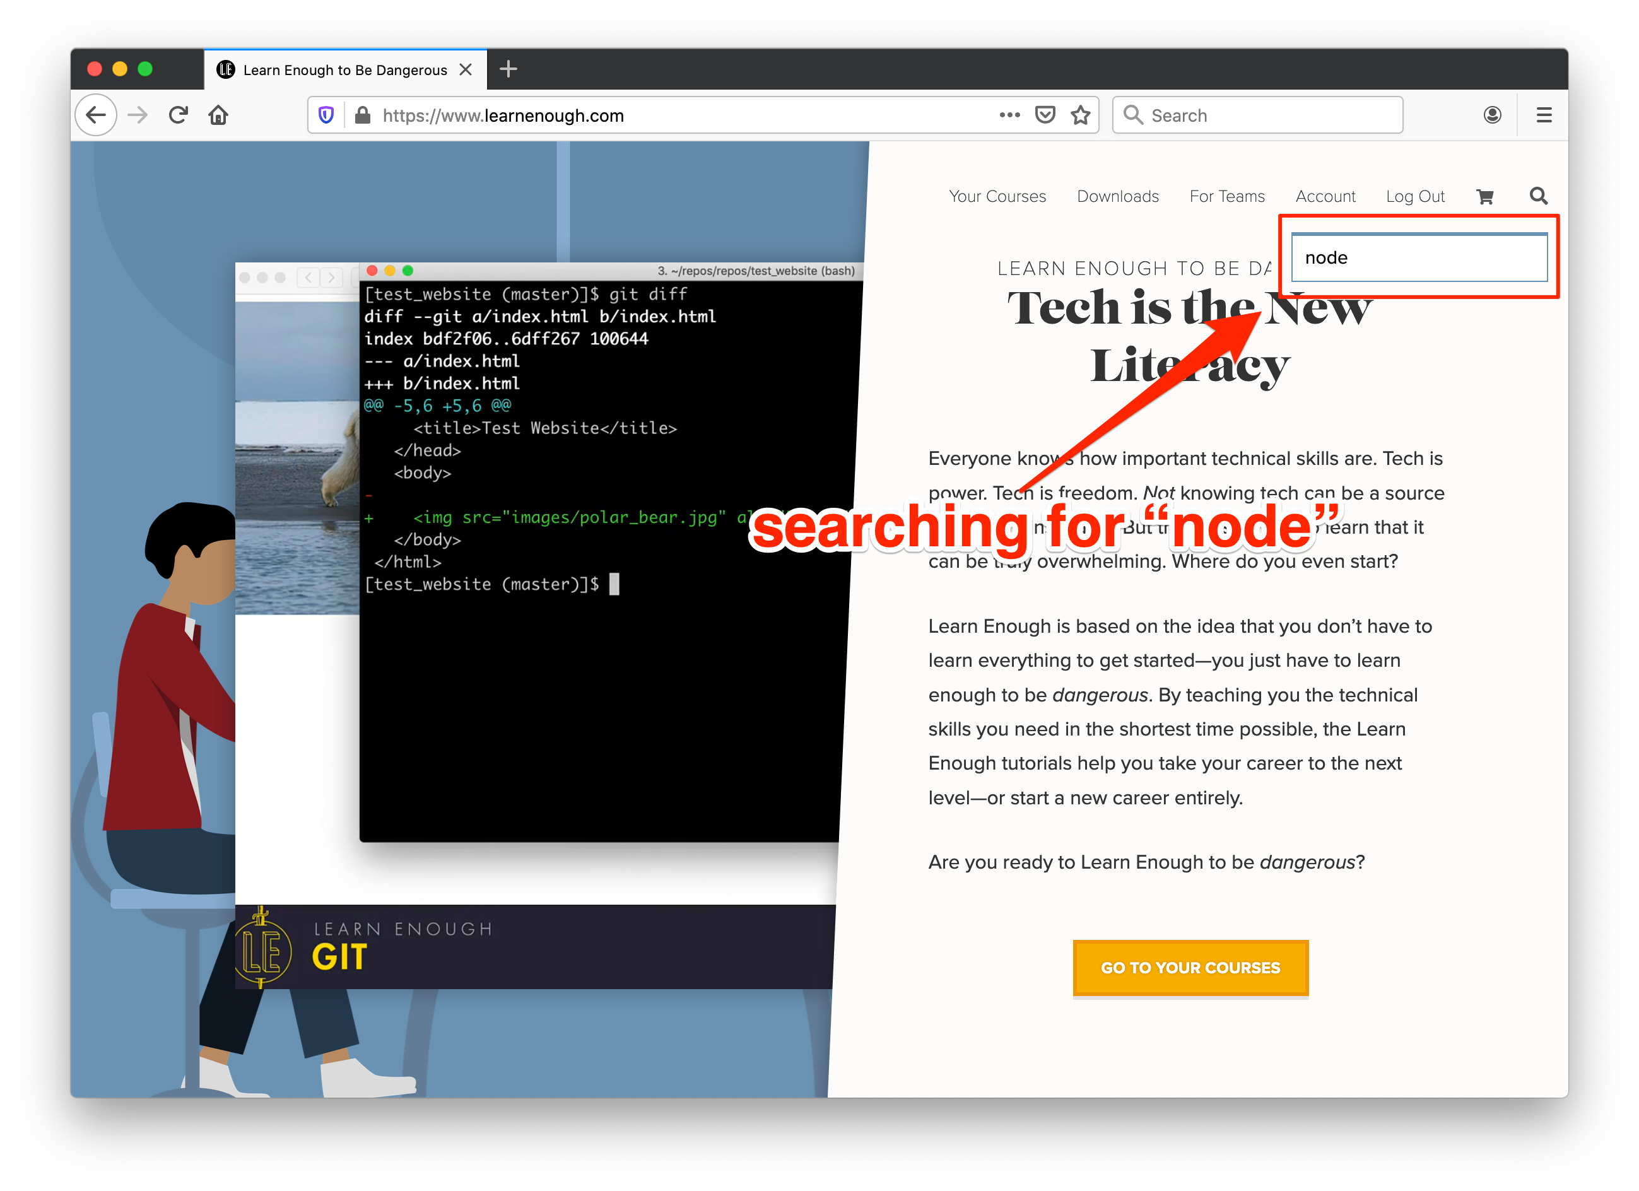Click the Log Out link
The image size is (1639, 1191).
click(1415, 196)
